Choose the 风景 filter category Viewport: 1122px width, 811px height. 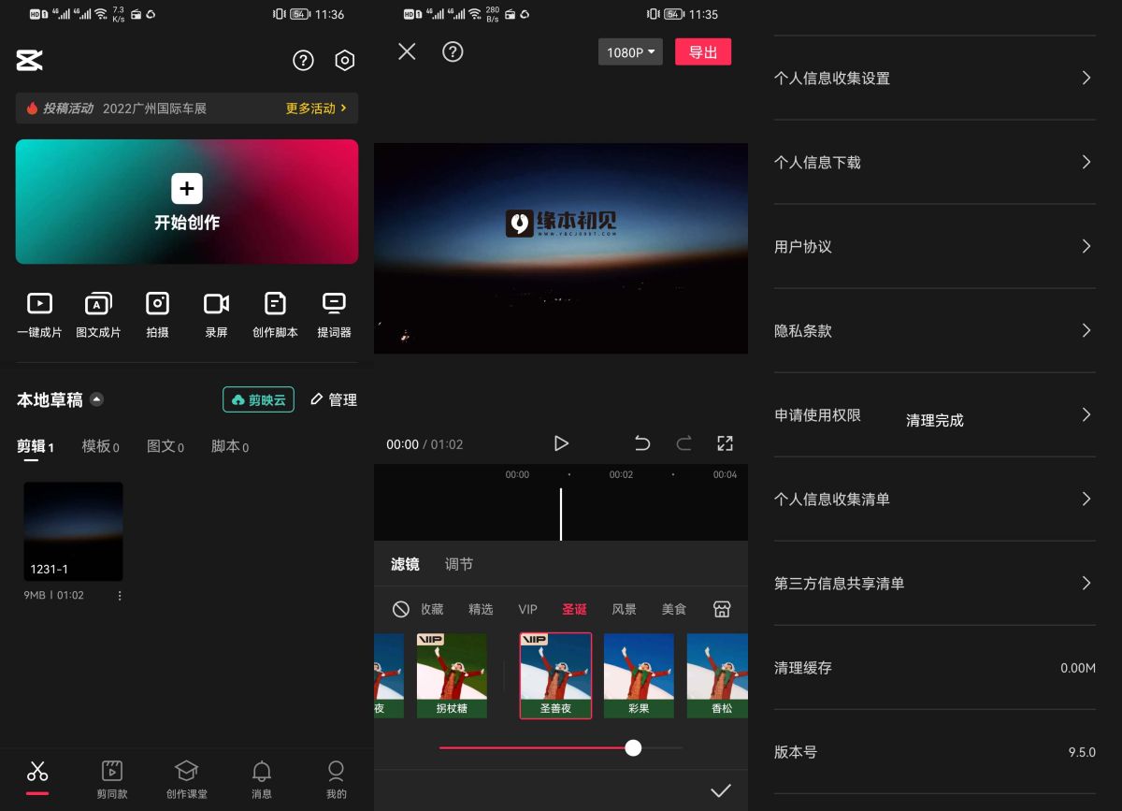624,609
